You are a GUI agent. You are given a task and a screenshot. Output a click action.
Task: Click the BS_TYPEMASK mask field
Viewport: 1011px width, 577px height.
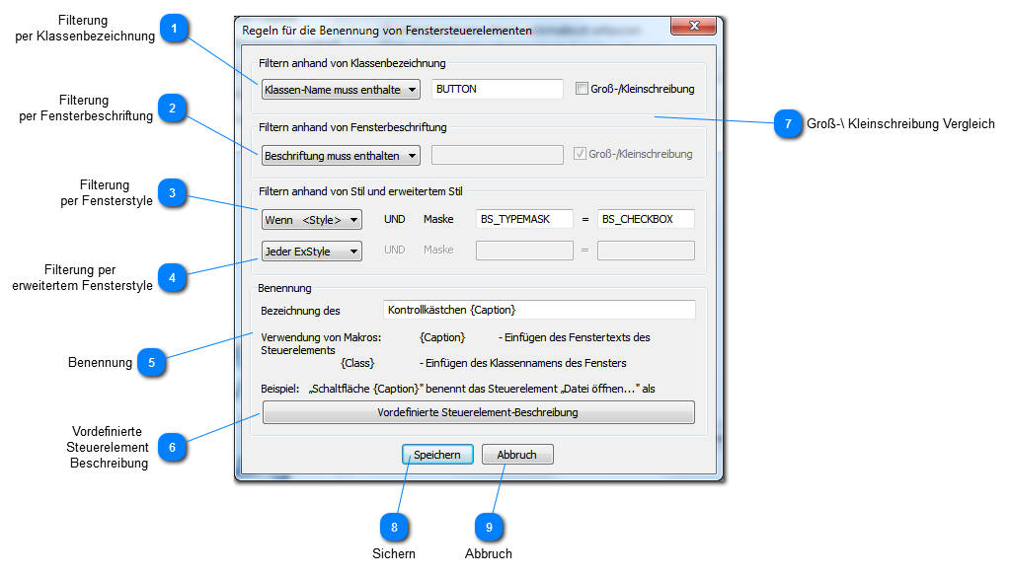click(524, 219)
